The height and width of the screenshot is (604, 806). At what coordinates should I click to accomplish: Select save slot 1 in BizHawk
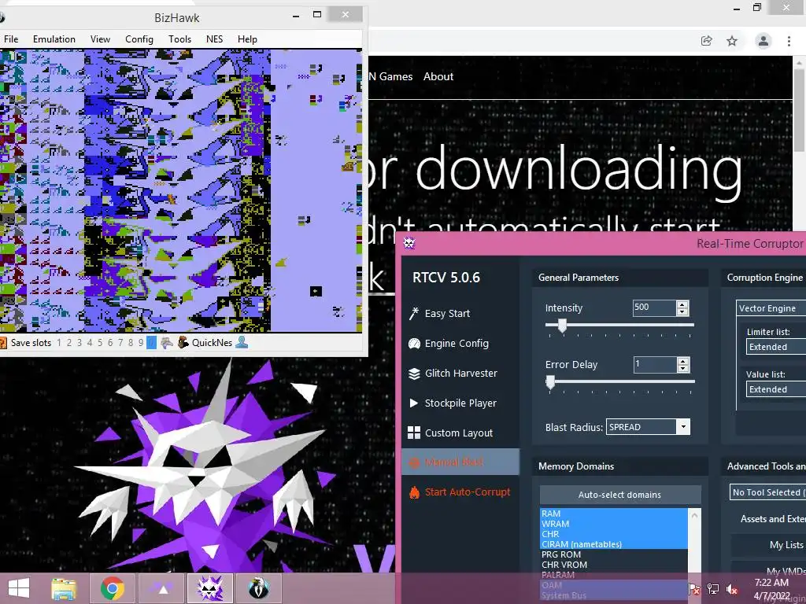coord(59,343)
